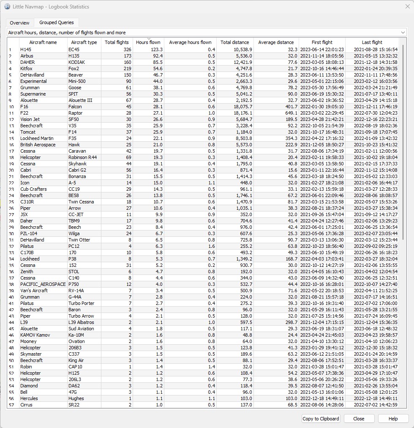This screenshot has width=414, height=428.
Task: Select row number 10 for F16 Falcon
Action: click(x=13, y=107)
